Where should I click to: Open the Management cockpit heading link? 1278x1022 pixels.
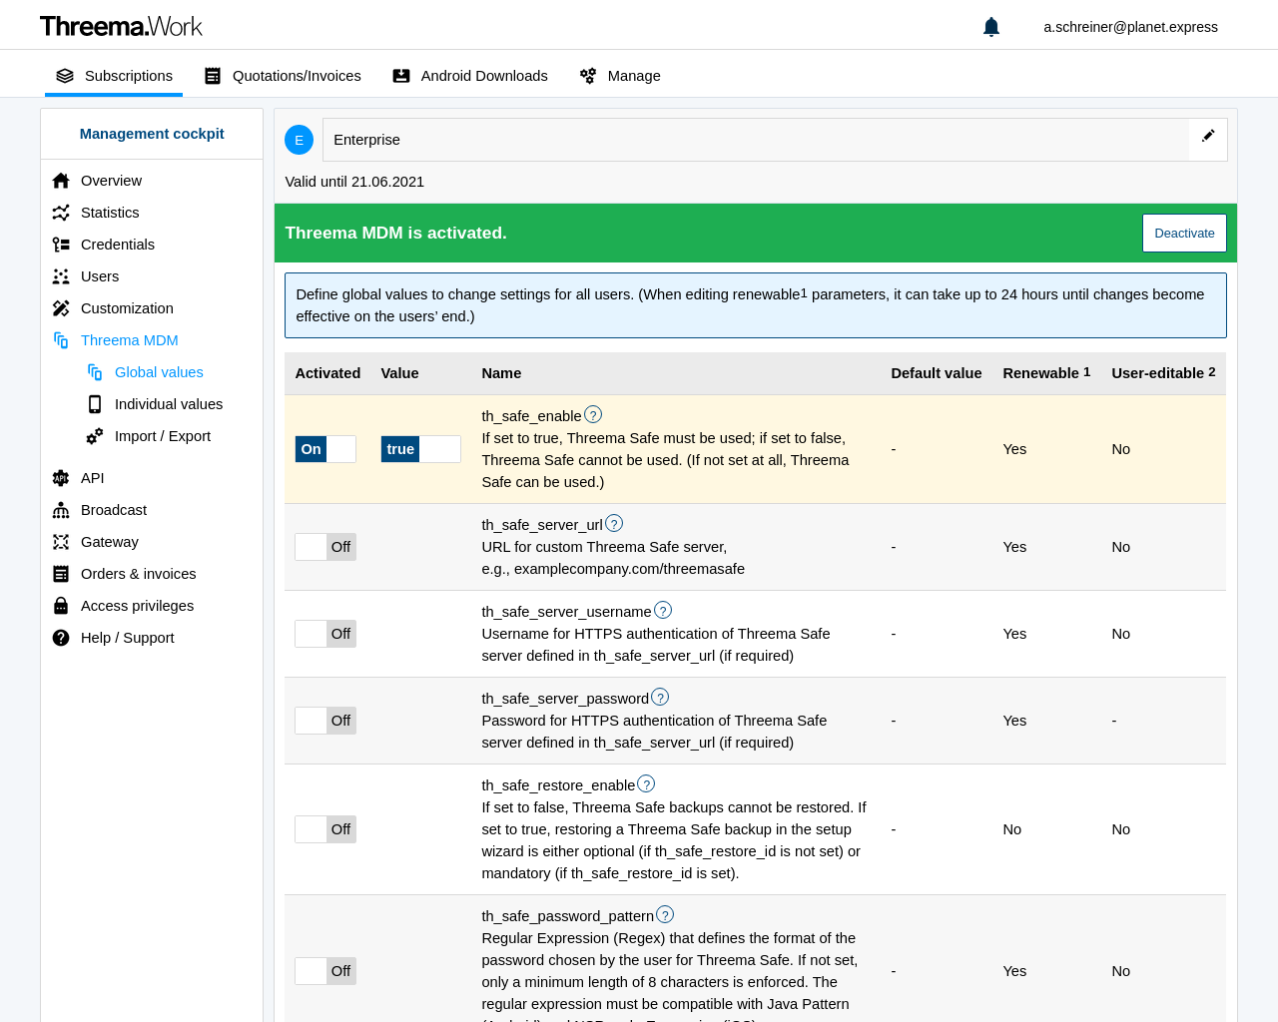(152, 134)
